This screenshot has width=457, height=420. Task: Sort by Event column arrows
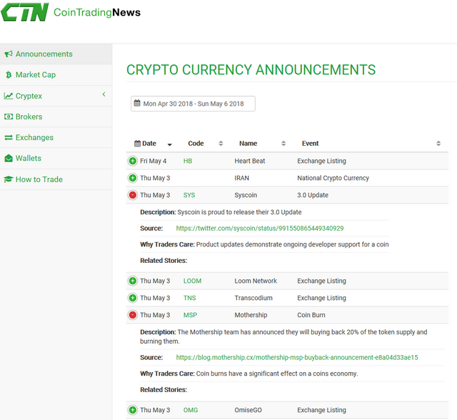(x=438, y=144)
